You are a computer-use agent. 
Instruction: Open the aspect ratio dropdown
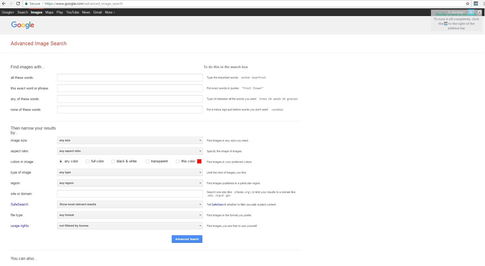pyautogui.click(x=130, y=151)
